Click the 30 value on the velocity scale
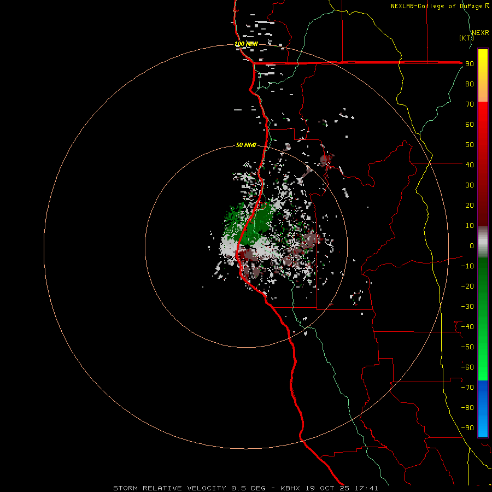492x492 pixels. (470, 185)
